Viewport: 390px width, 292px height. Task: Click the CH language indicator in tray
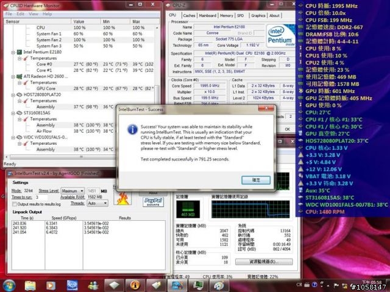tap(299, 285)
